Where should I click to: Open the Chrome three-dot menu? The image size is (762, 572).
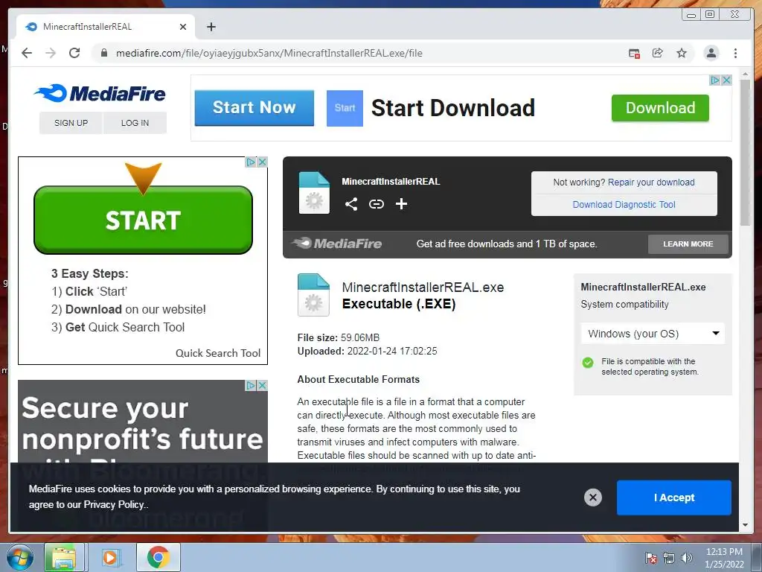coord(735,53)
